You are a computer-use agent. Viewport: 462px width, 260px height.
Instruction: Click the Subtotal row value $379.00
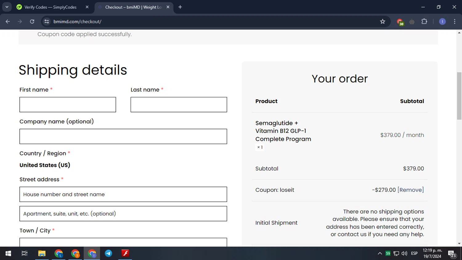(413, 169)
